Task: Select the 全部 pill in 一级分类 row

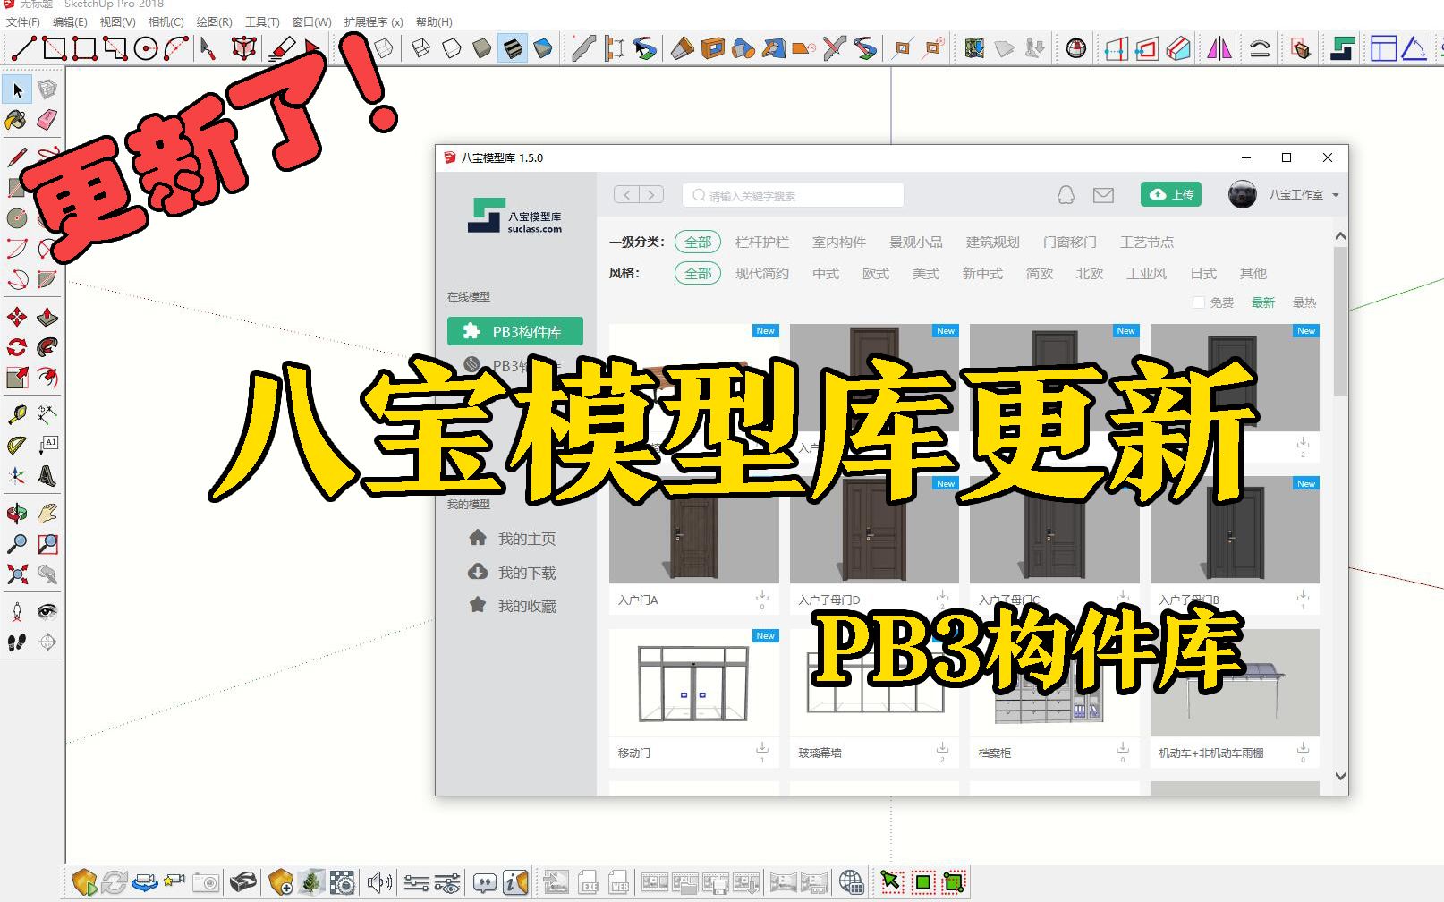Action: coord(698,243)
